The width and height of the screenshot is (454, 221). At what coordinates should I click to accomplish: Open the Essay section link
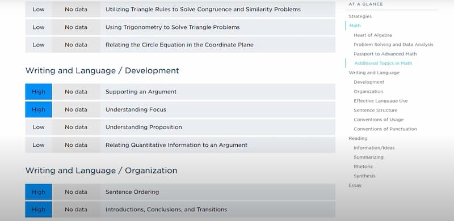tap(355, 185)
